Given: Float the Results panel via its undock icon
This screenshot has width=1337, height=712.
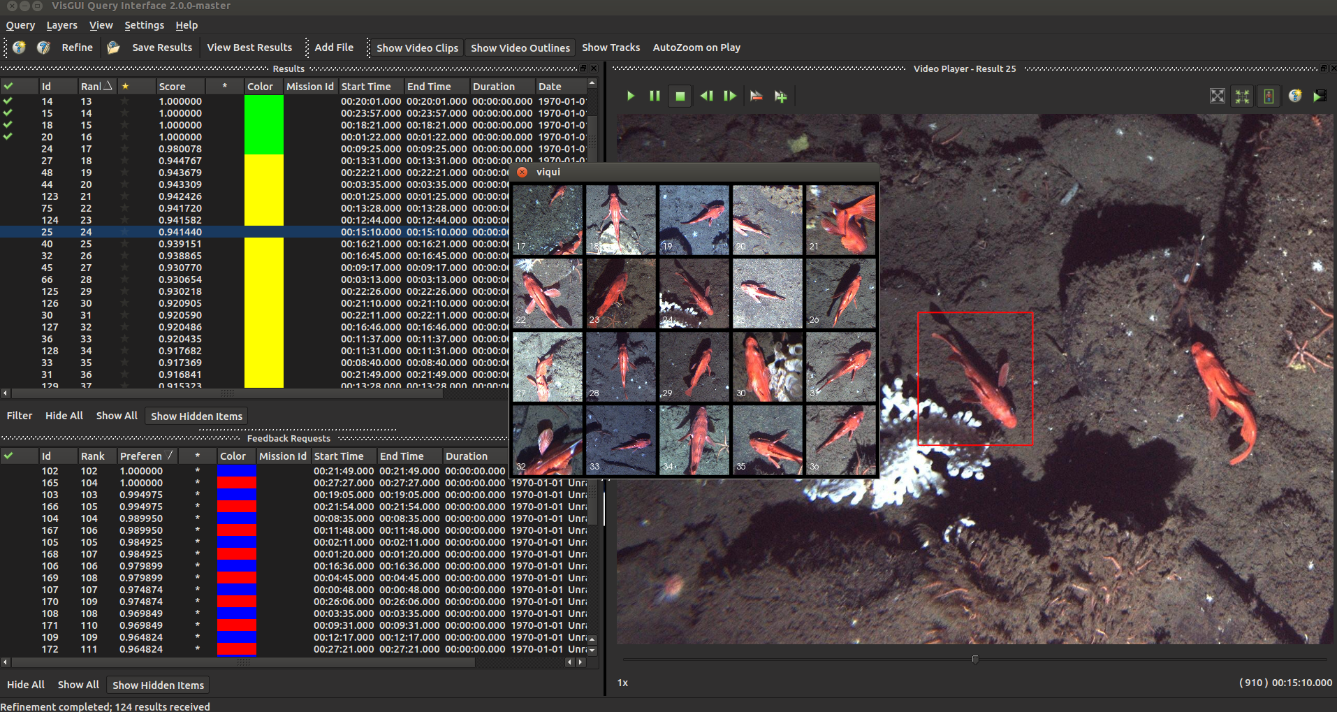Looking at the screenshot, I should (x=583, y=68).
